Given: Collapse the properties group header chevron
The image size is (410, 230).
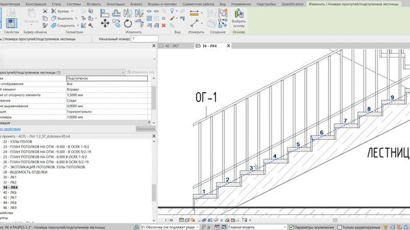Looking at the screenshot, I should (x=149, y=122).
